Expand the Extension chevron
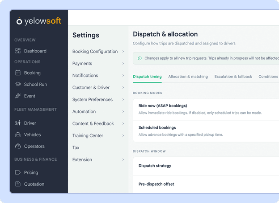279x203 pixels. 123,160
